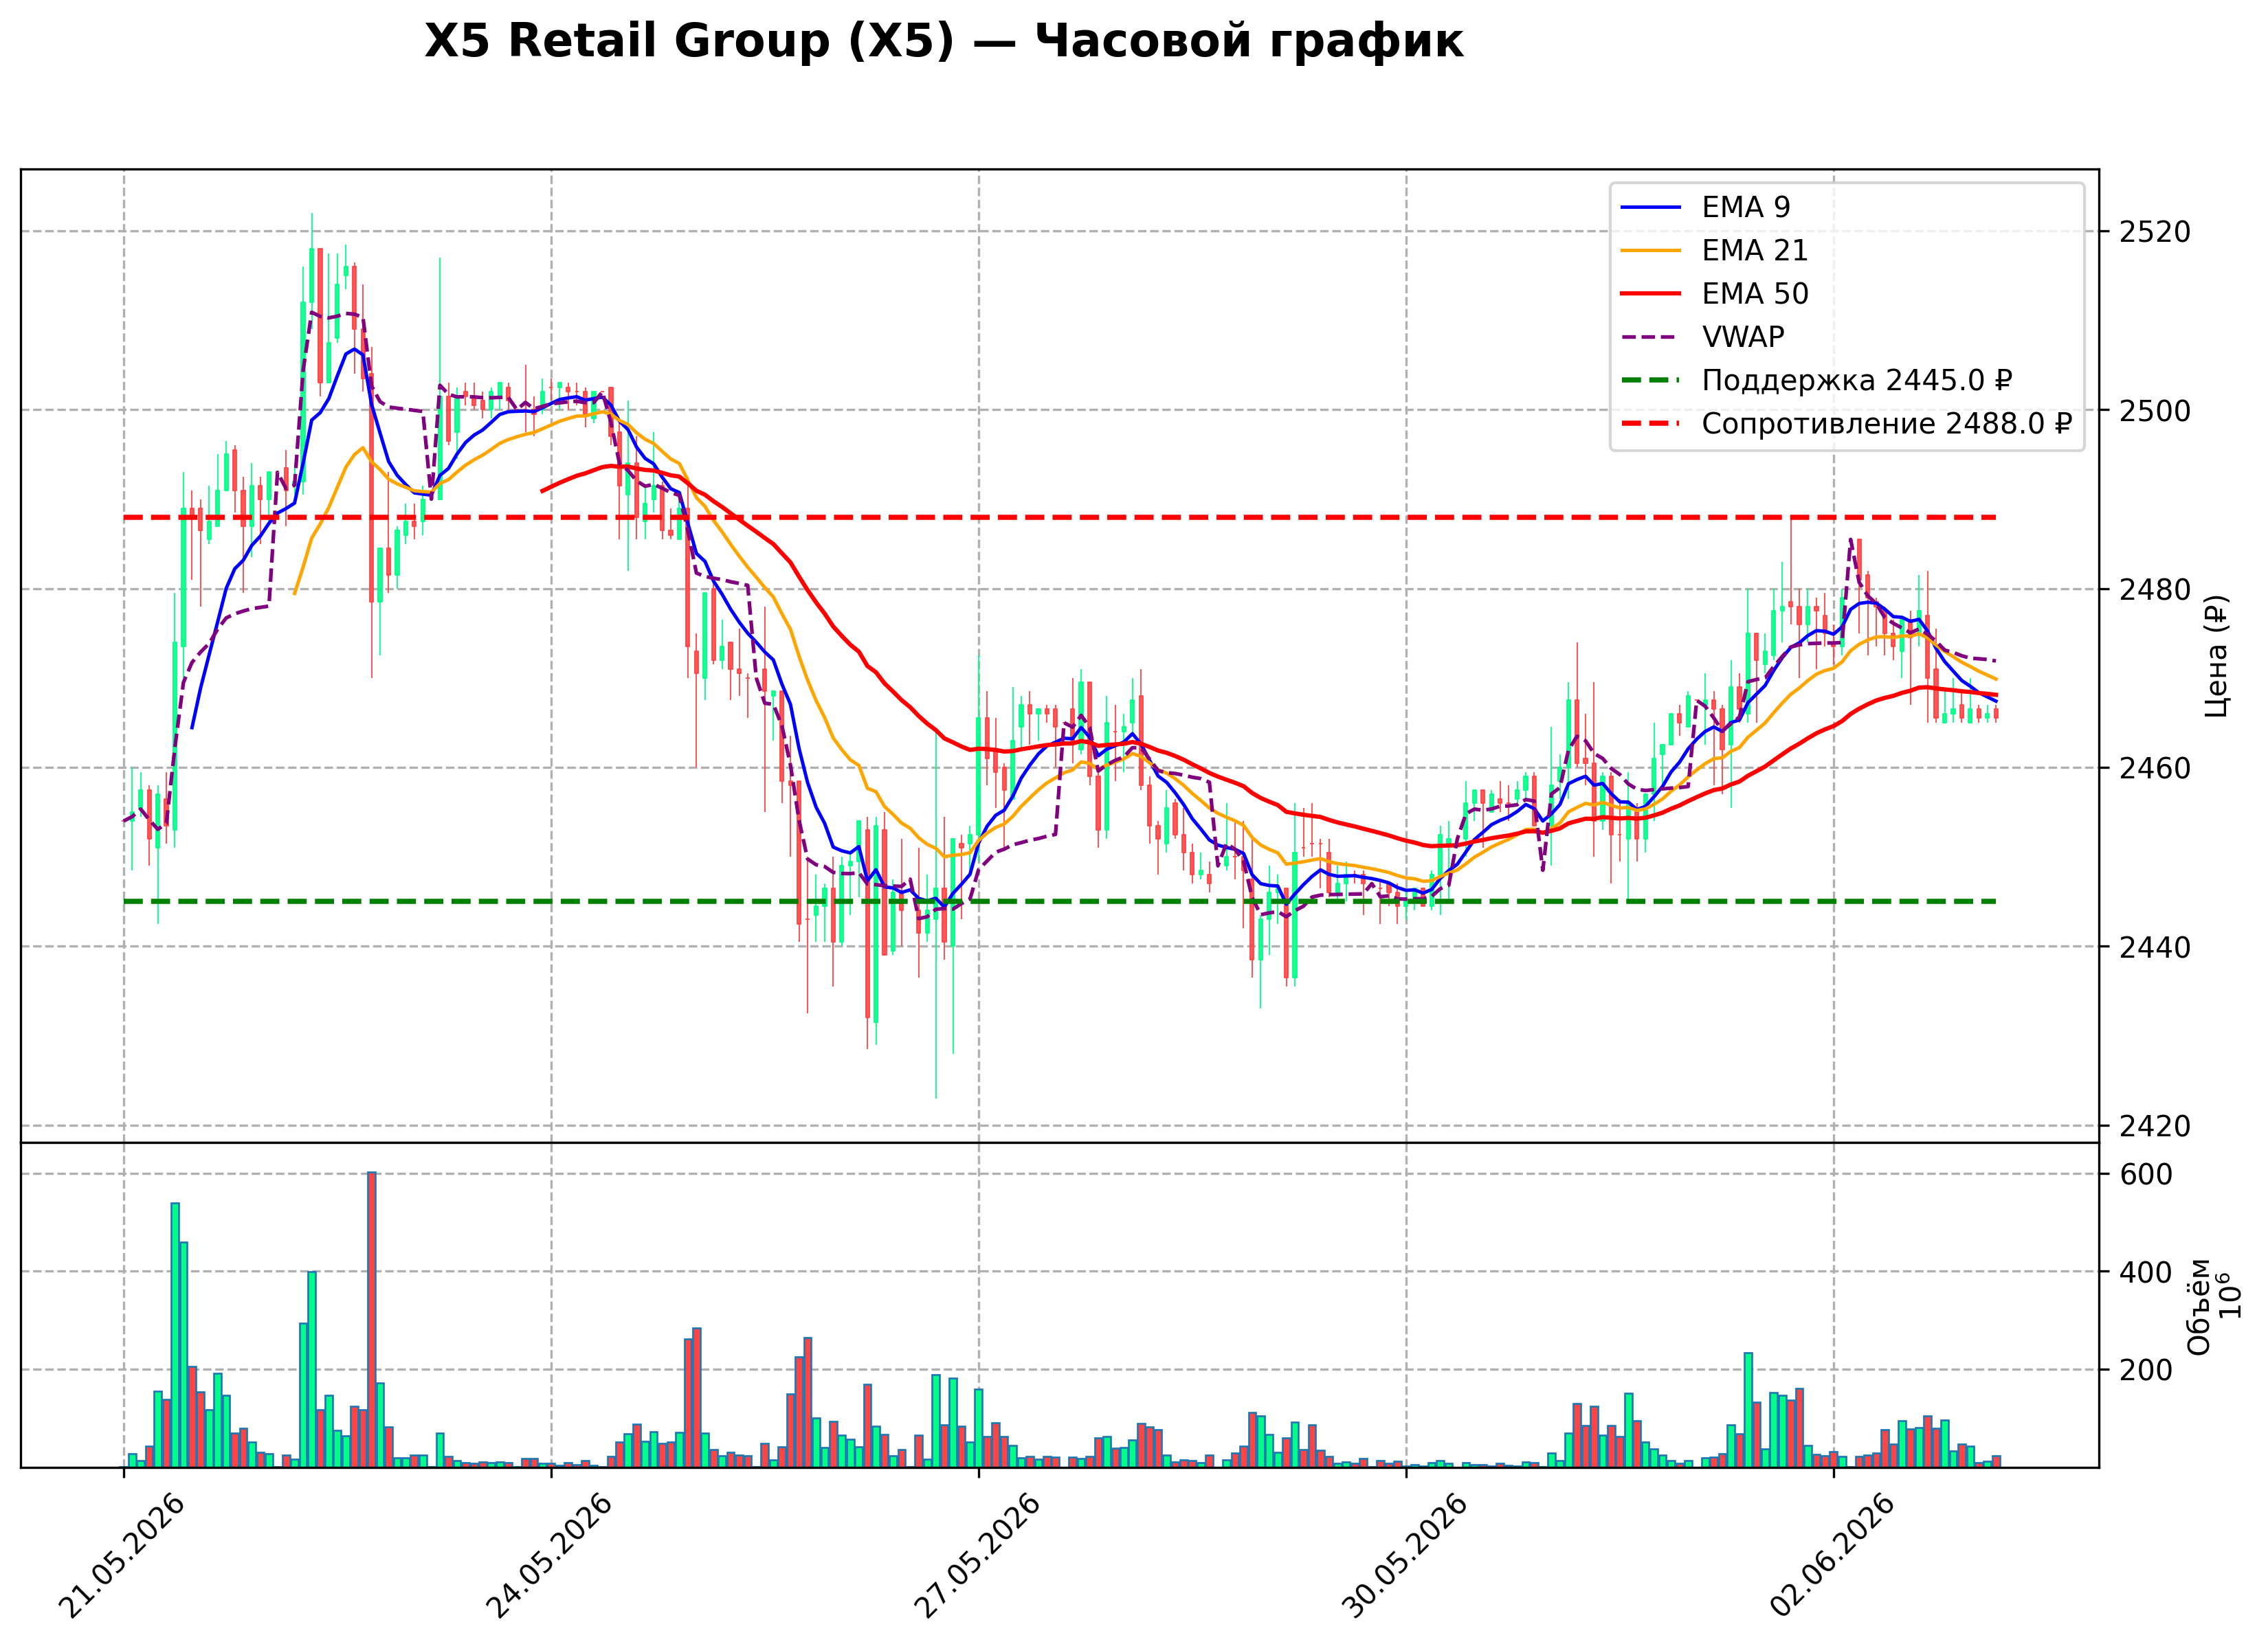Click the 200 volume axis label
The width and height of the screenshot is (2268, 1644).
coord(2146,1370)
